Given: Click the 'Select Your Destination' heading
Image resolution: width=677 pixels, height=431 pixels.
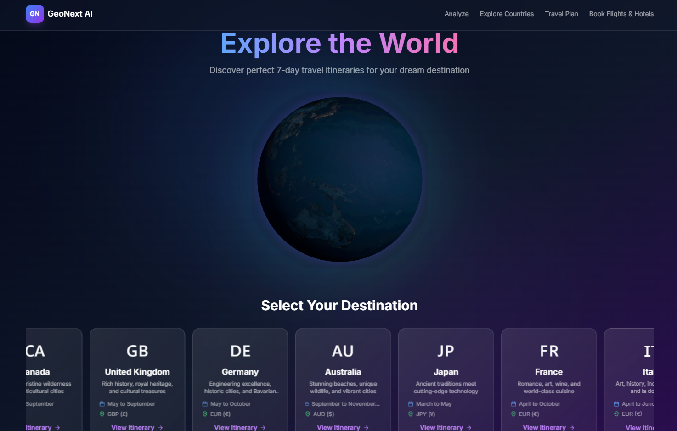Looking at the screenshot, I should 339,305.
